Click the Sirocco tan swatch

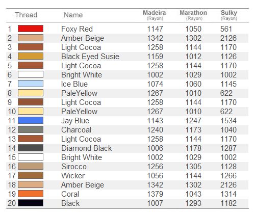pos(31,166)
